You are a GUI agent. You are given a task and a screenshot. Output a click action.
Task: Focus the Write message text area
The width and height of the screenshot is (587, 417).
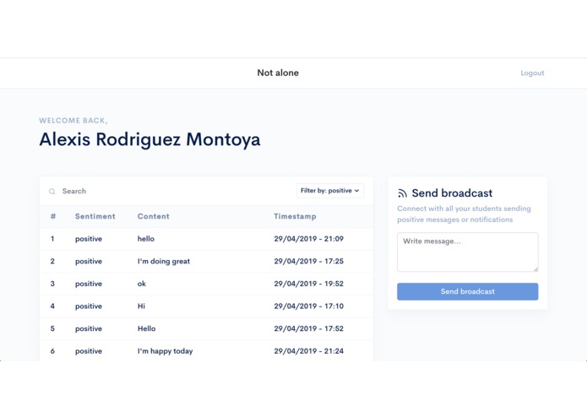[x=468, y=252]
